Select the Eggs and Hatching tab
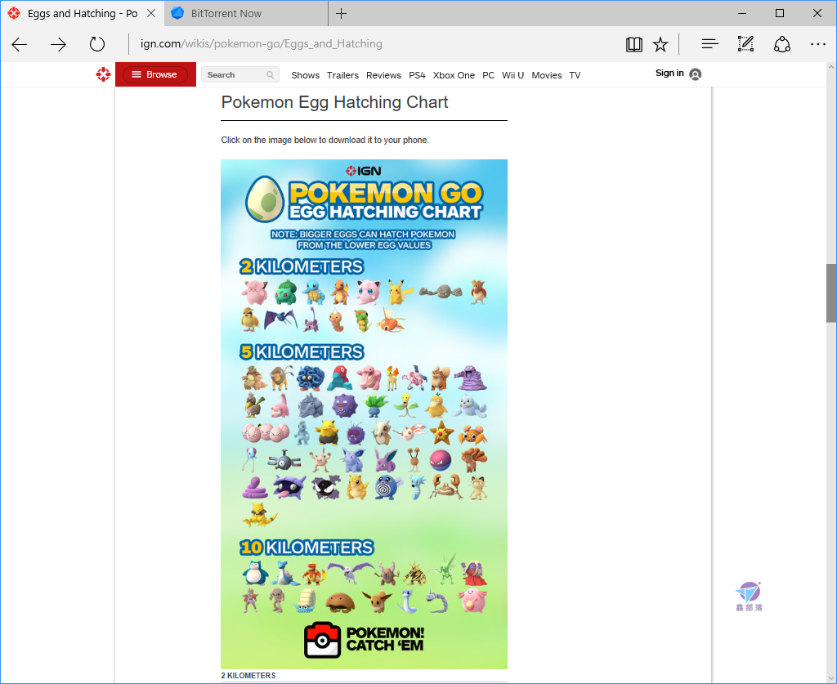Screen dimensions: 837x684 pyautogui.click(x=83, y=13)
